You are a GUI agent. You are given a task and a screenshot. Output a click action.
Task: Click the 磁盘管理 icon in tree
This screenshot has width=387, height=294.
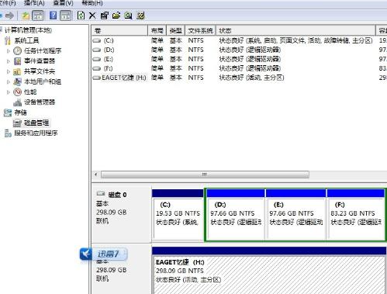tap(17, 123)
